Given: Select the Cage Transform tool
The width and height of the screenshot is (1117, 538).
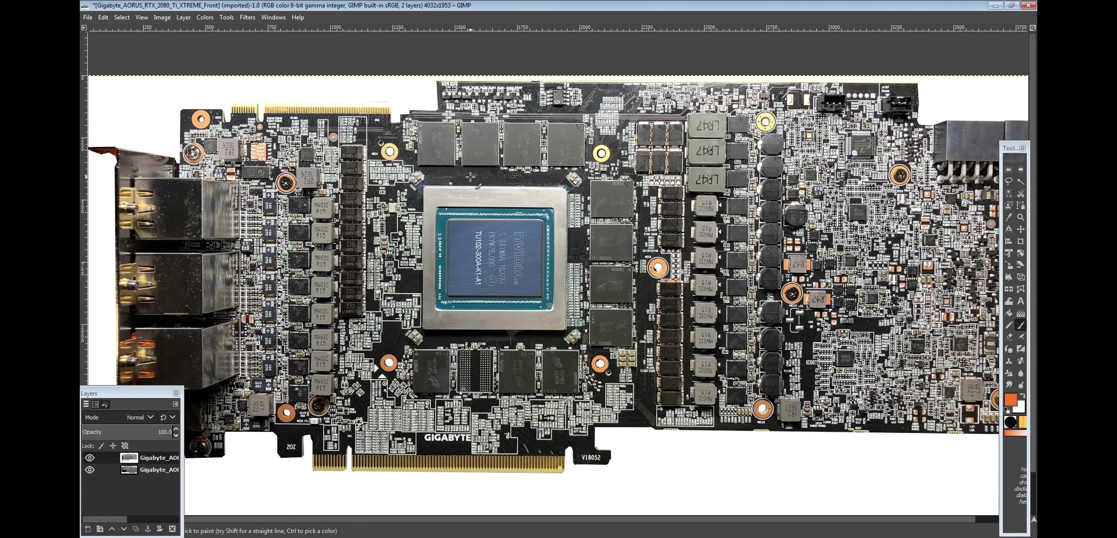Looking at the screenshot, I should click(1020, 288).
